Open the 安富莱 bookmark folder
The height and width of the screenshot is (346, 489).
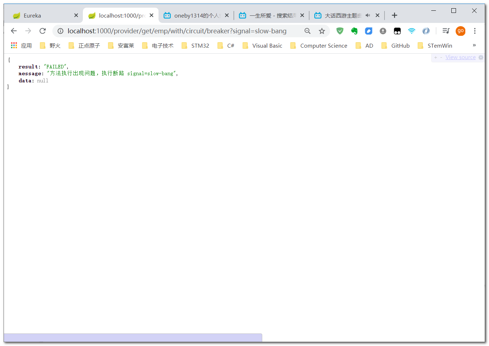pyautogui.click(x=121, y=45)
